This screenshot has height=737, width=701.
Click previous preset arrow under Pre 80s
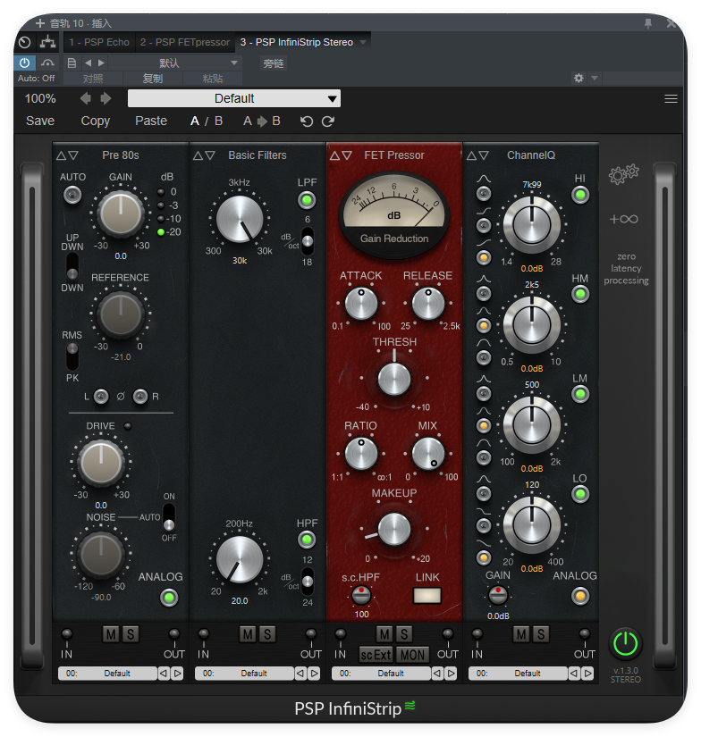pos(164,673)
